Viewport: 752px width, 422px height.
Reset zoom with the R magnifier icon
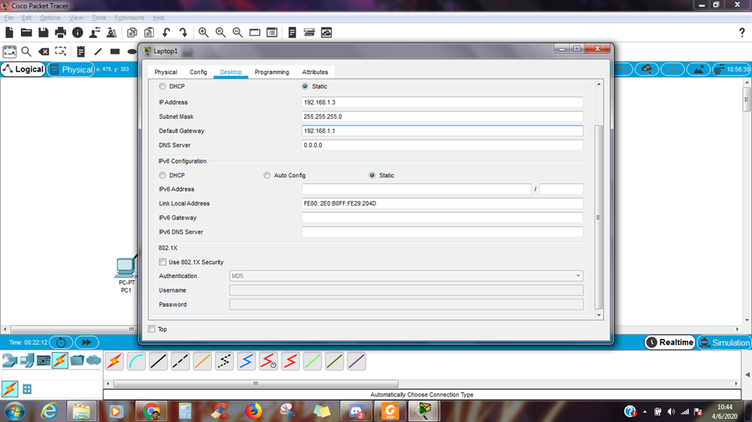tap(221, 32)
